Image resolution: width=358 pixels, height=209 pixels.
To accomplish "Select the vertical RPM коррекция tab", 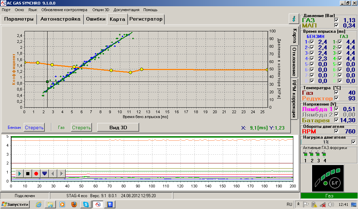I will click(x=294, y=99).
